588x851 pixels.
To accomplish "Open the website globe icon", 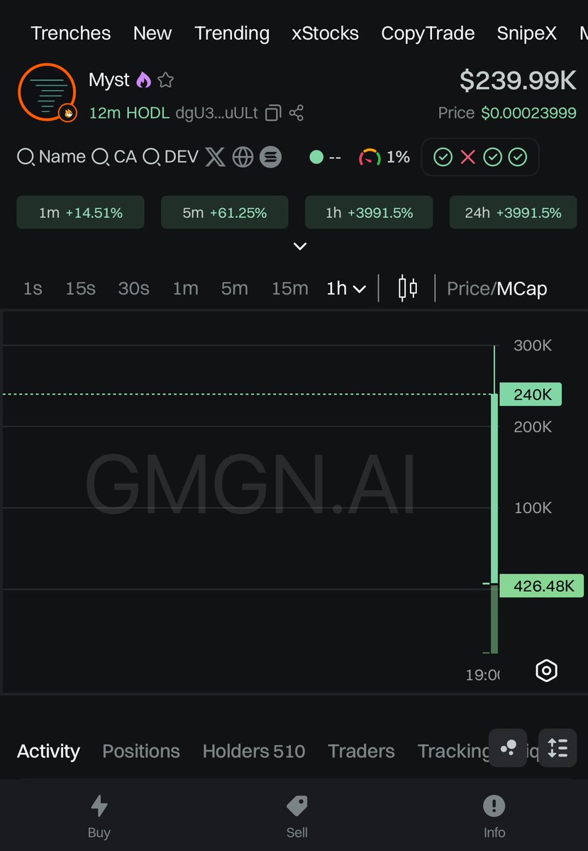I will point(243,158).
